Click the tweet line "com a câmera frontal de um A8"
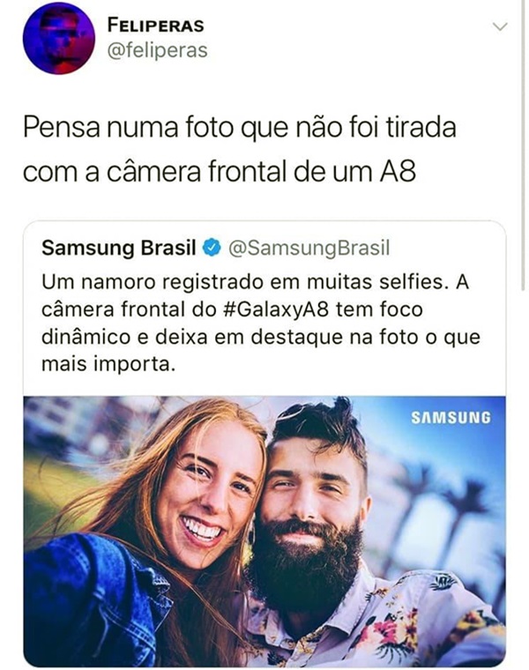Screen dimensions: 529x670 [x=220, y=171]
